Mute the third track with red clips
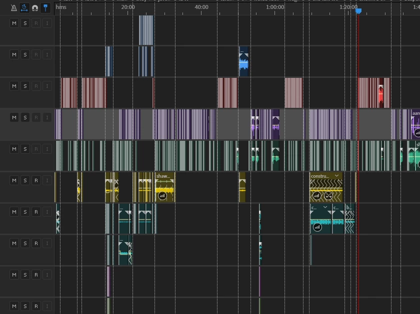Screen dimensions: 420x314 coord(14,86)
